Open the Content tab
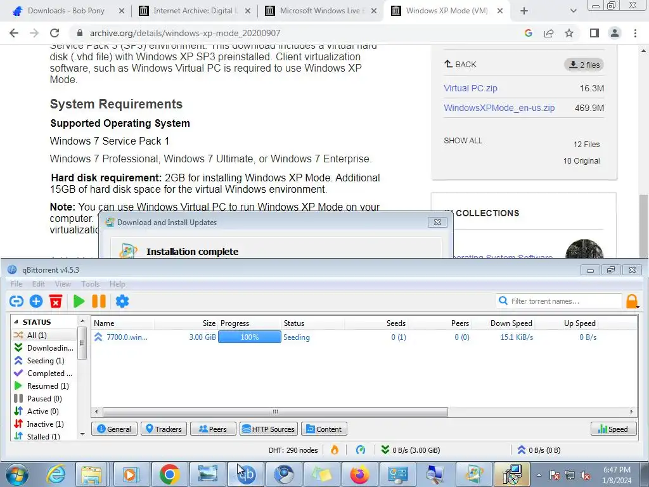The width and height of the screenshot is (649, 487). pos(324,429)
